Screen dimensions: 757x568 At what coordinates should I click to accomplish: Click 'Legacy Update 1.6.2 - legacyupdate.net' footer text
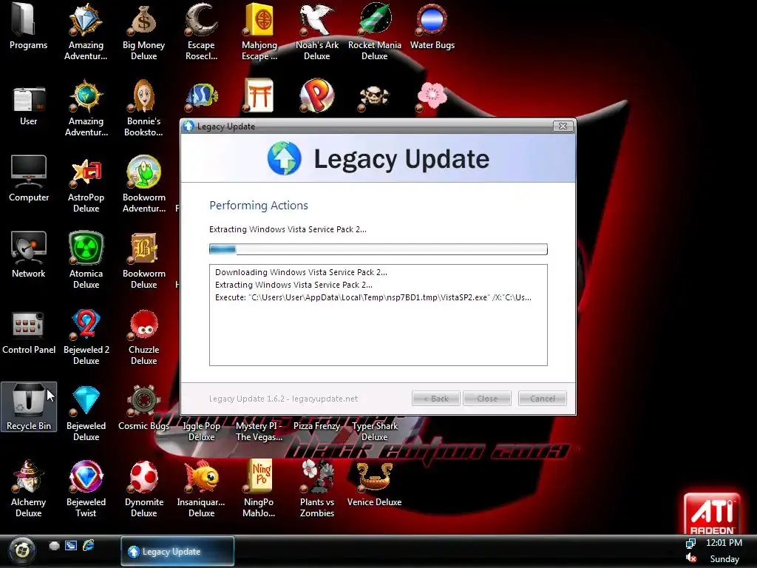click(283, 399)
